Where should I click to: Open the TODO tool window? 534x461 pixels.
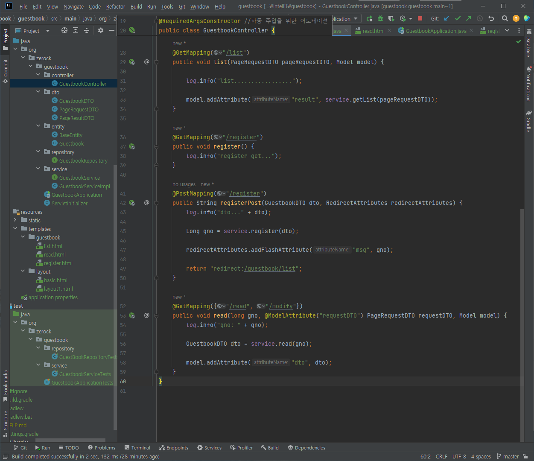tap(69, 448)
